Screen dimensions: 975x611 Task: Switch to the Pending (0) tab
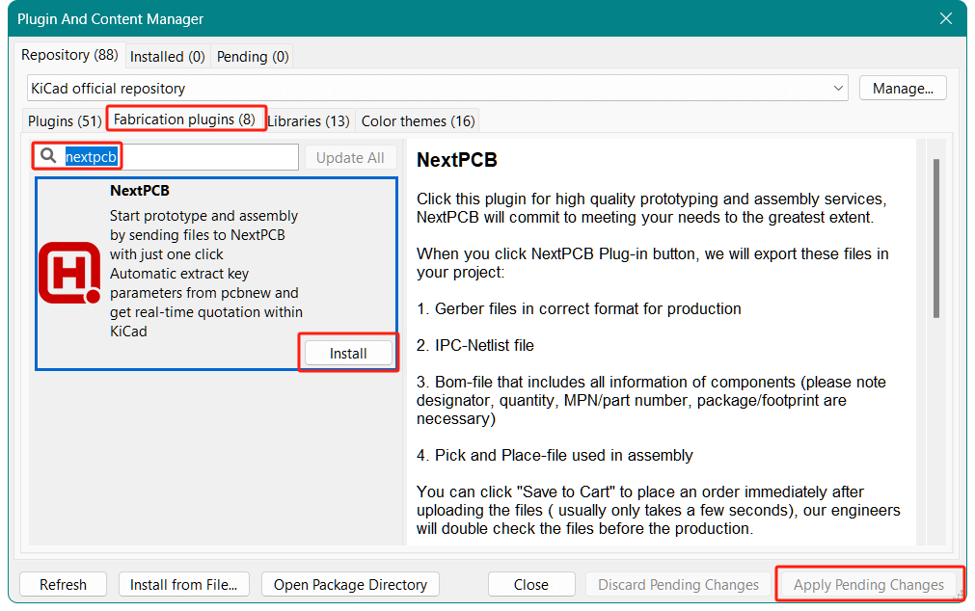[253, 57]
